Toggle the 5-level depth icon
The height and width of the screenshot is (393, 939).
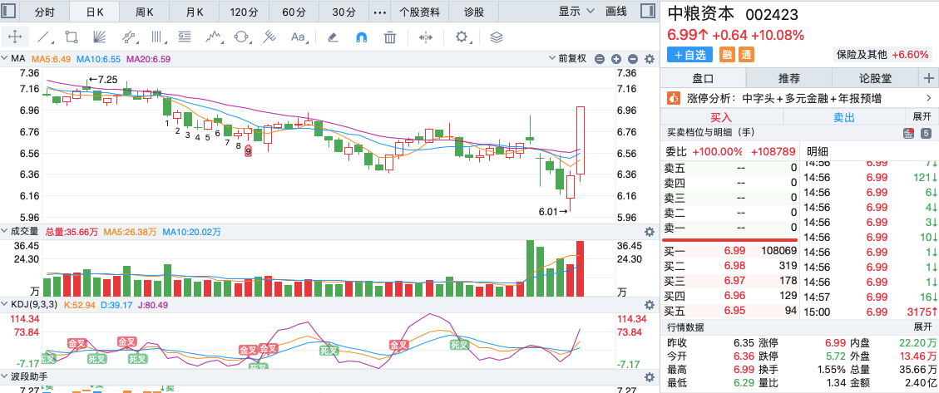[926, 134]
